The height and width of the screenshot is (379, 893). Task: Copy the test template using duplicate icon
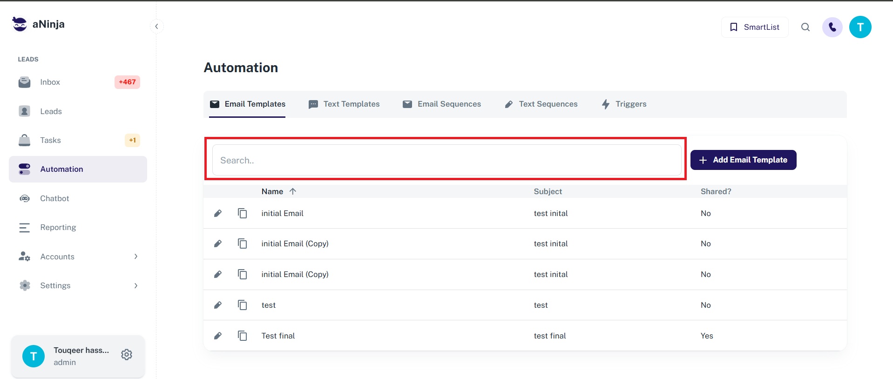[x=242, y=305]
